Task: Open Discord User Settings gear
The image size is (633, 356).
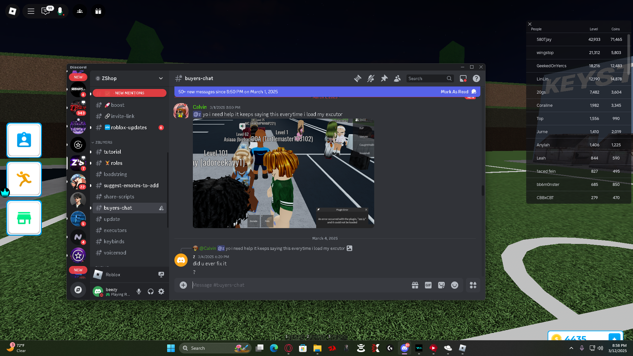Action: [161, 291]
